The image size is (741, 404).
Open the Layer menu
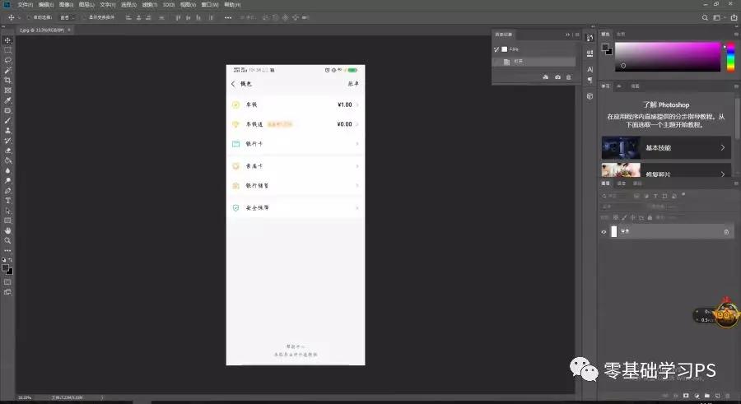tap(86, 5)
